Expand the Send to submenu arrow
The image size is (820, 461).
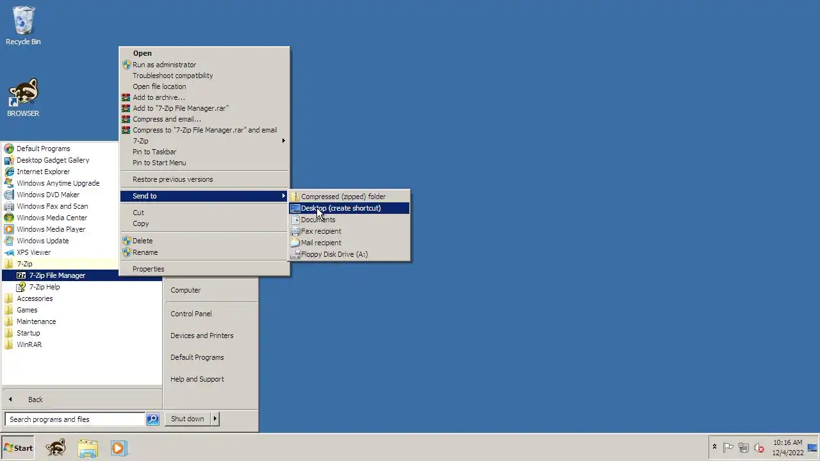click(283, 196)
